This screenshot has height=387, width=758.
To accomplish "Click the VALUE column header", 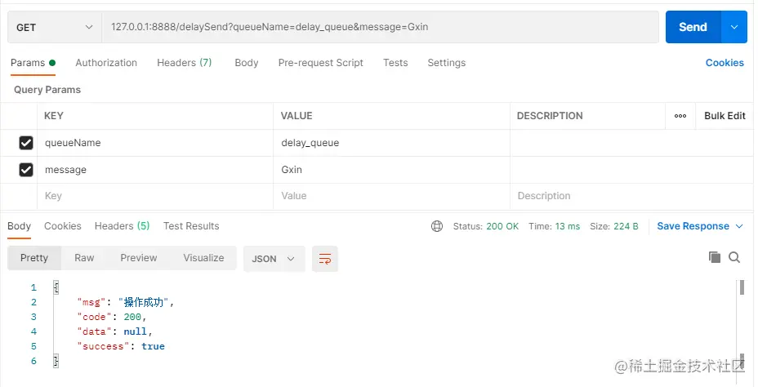I will 297,116.
